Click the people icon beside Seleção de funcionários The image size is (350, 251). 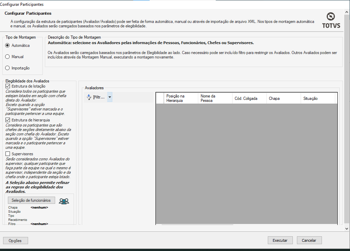point(64,201)
